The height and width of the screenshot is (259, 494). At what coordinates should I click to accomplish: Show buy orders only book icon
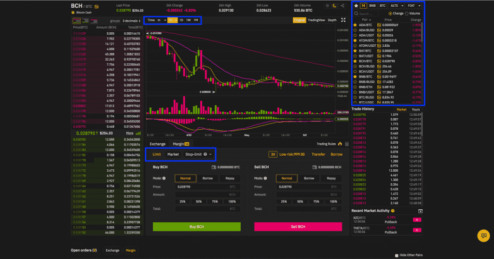85,21
